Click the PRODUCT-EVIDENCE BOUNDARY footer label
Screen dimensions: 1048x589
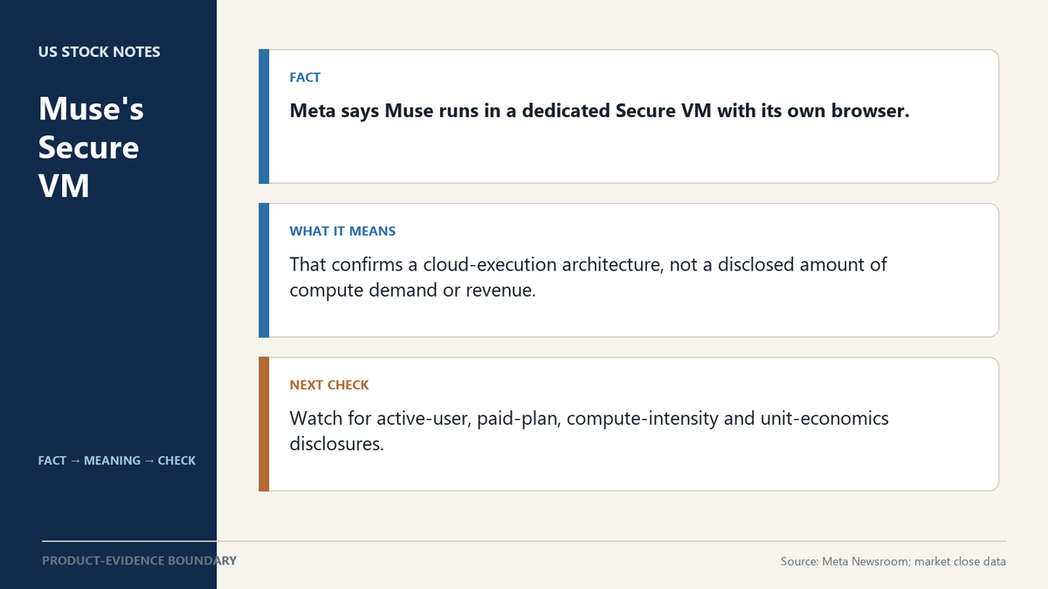point(139,560)
